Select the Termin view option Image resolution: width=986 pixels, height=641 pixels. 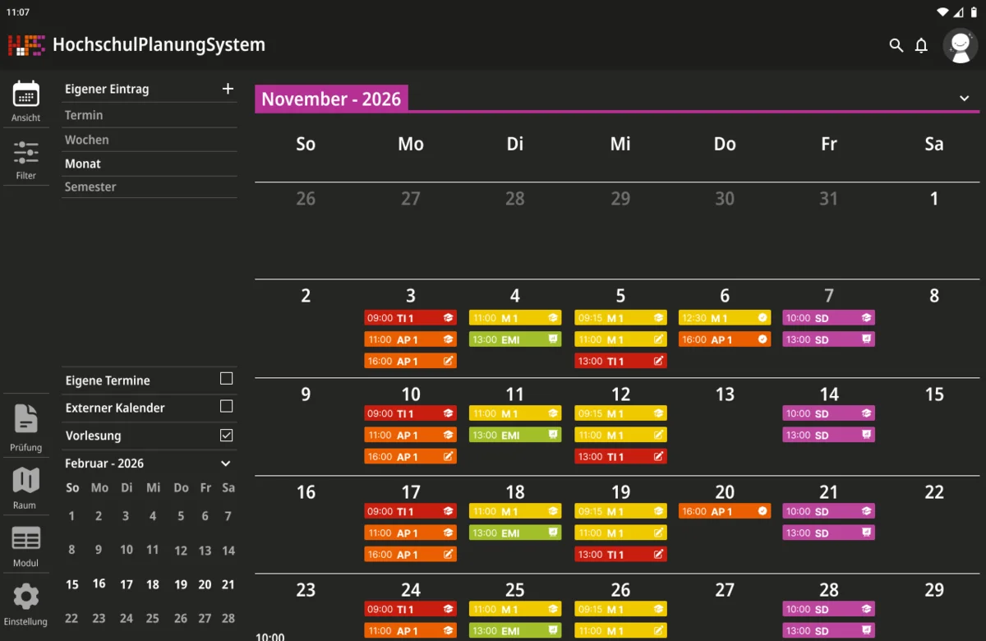pyautogui.click(x=84, y=115)
